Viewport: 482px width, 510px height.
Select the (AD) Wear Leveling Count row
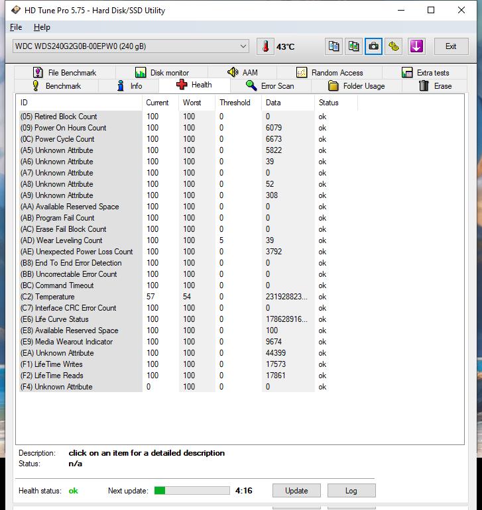coord(188,240)
